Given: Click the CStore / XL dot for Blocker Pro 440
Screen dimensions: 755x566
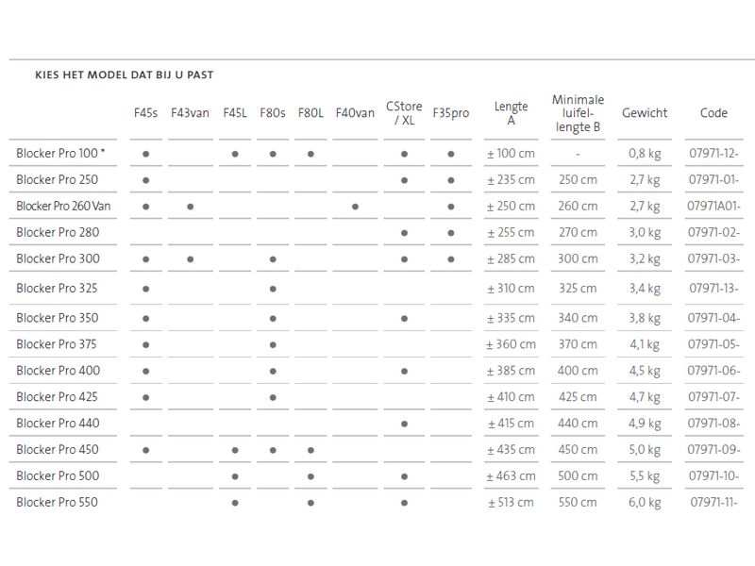Looking at the screenshot, I should (x=404, y=424).
